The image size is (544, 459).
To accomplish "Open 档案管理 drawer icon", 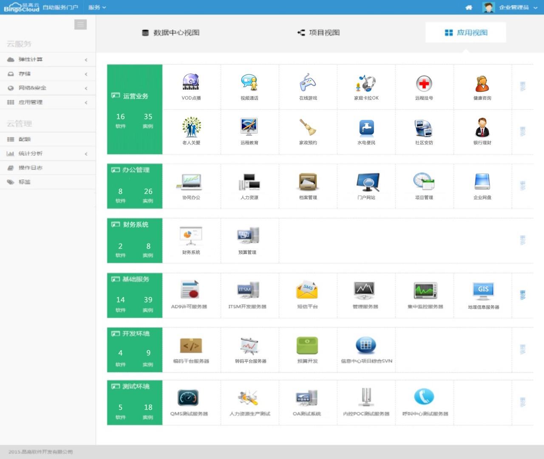I will click(308, 182).
